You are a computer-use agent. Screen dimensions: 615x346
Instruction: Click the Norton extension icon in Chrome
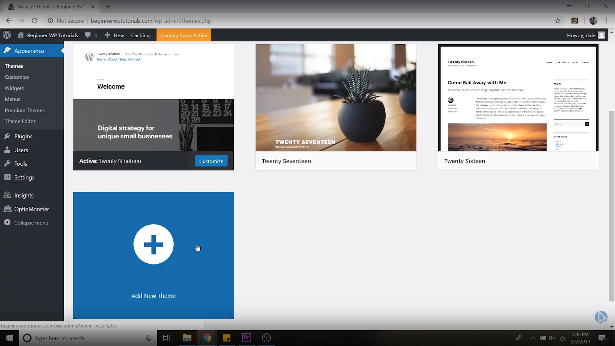tap(575, 21)
